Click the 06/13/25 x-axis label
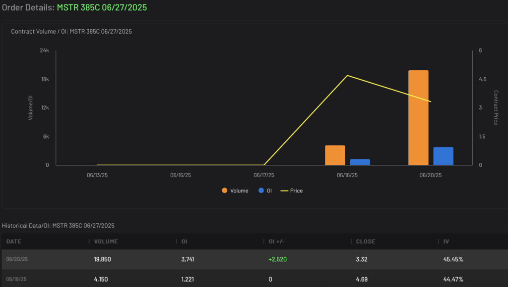Viewport: 508px width, 287px height. click(x=97, y=175)
